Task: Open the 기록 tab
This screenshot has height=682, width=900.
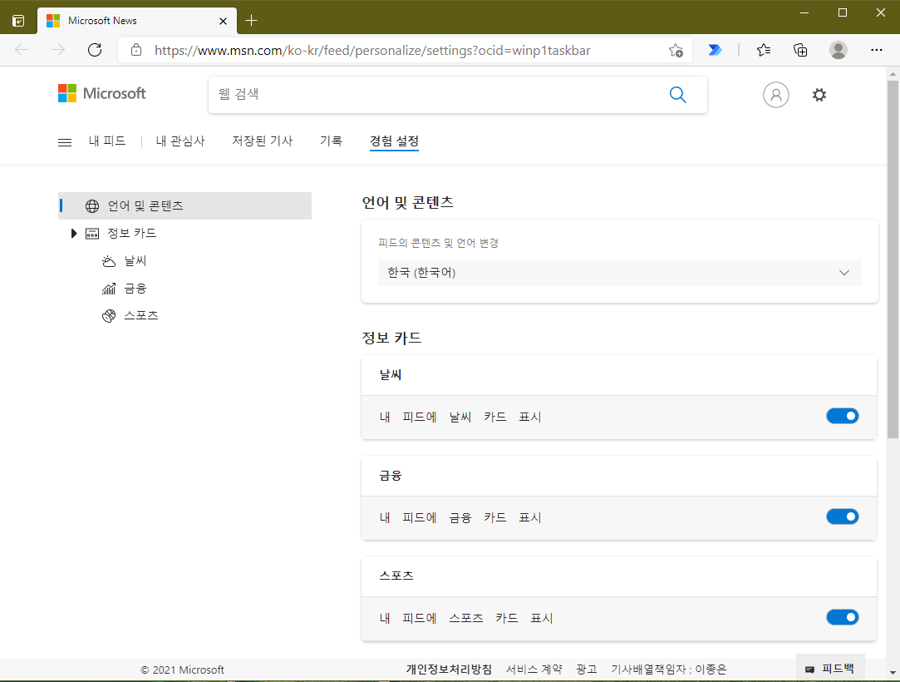Action: pos(332,141)
